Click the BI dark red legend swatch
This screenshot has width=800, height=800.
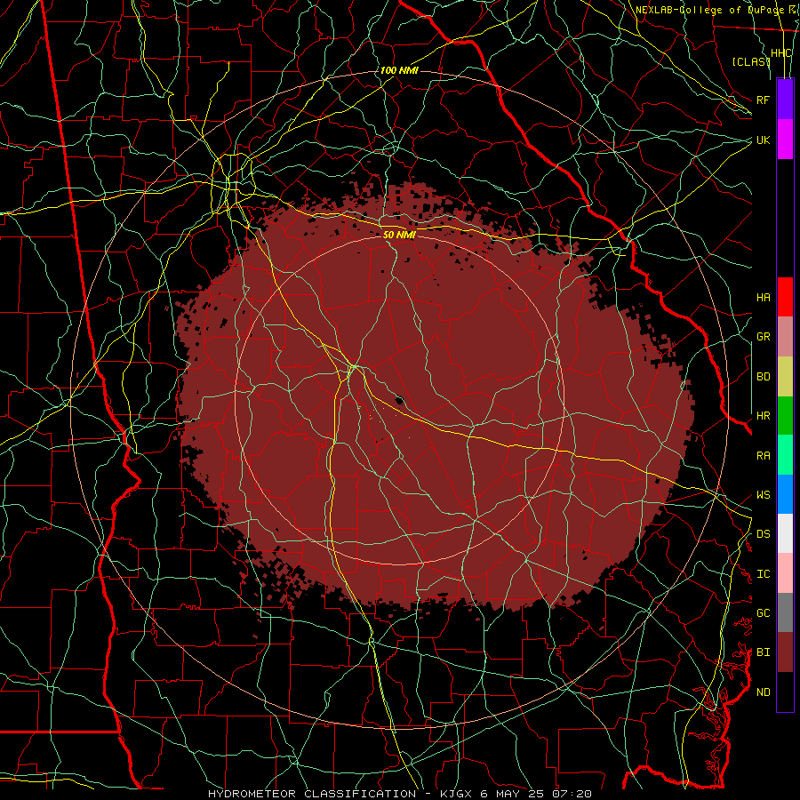coord(785,652)
